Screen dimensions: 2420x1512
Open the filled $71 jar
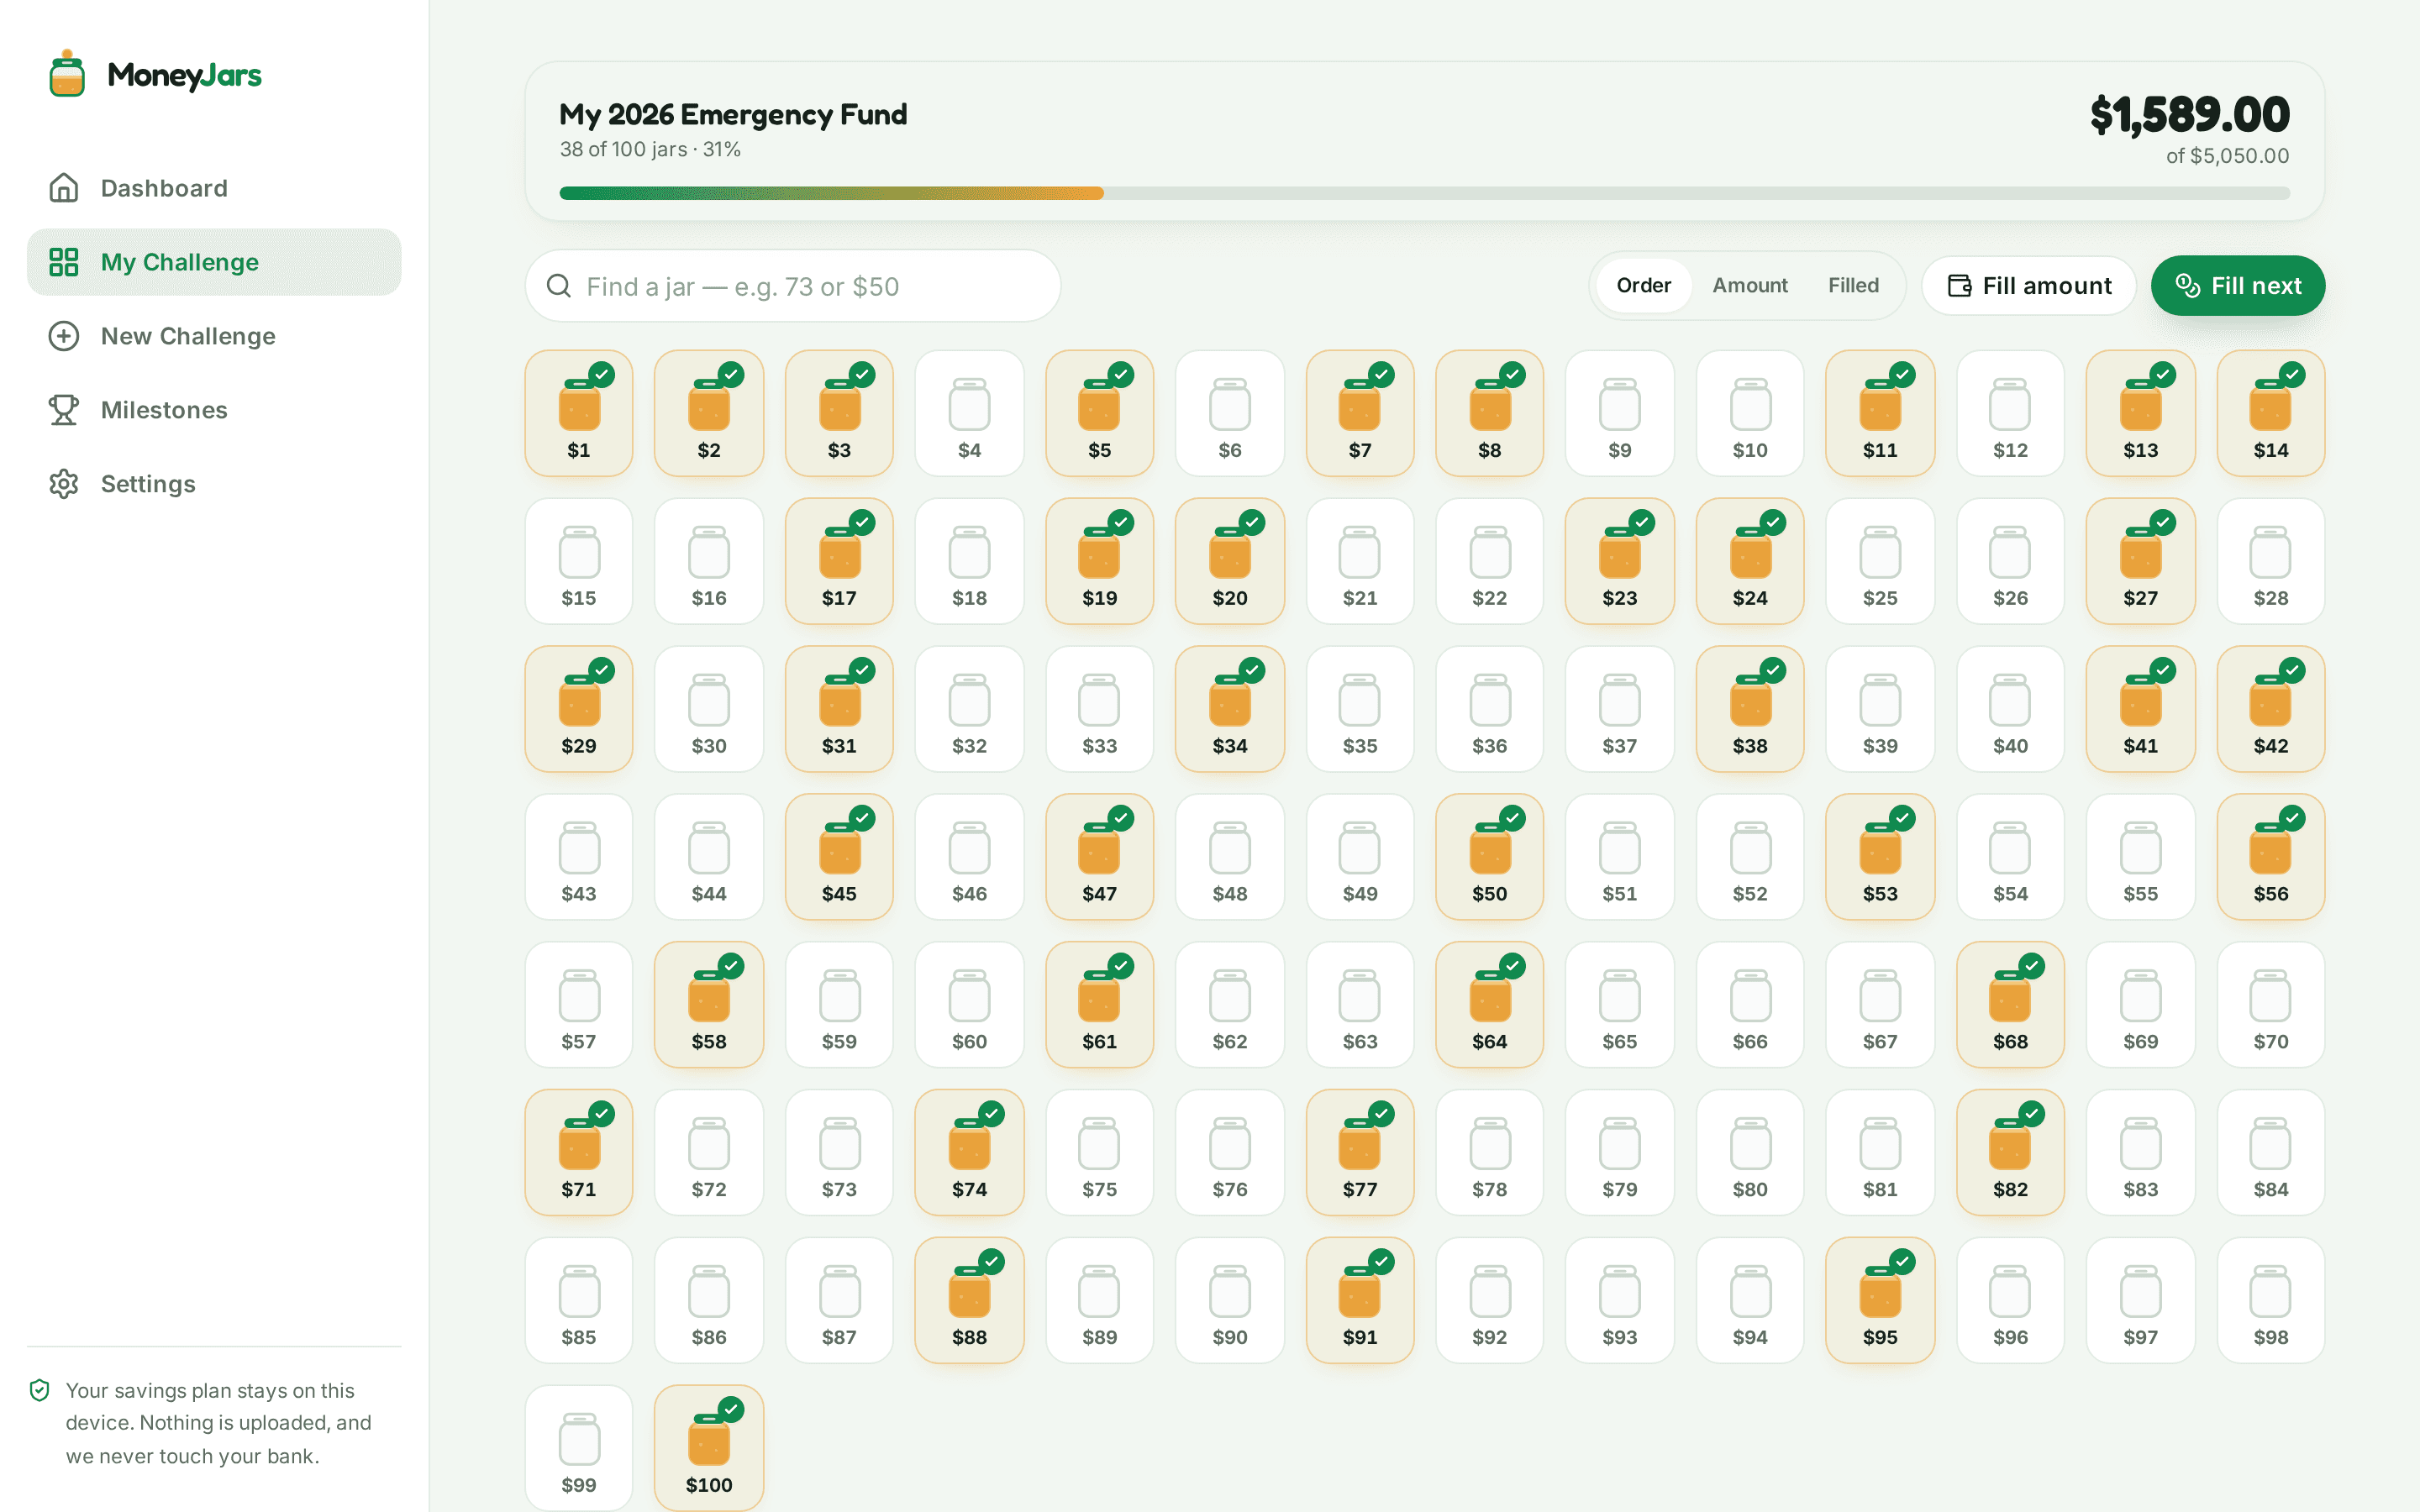[x=579, y=1153]
